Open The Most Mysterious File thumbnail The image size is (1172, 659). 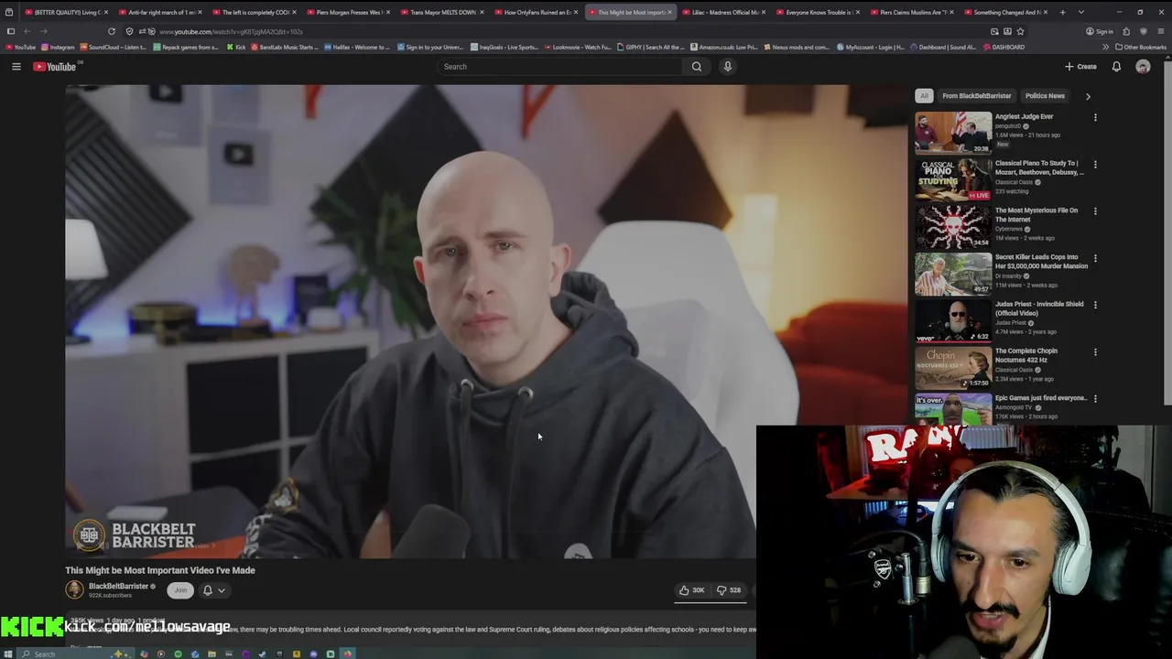pyautogui.click(x=953, y=225)
